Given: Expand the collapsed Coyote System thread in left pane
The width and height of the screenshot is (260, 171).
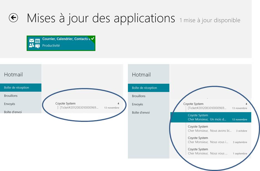Looking at the screenshot, I should point(65,104).
